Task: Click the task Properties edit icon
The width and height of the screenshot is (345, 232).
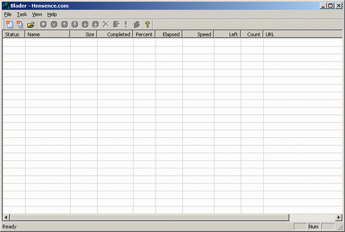Action: [x=116, y=24]
